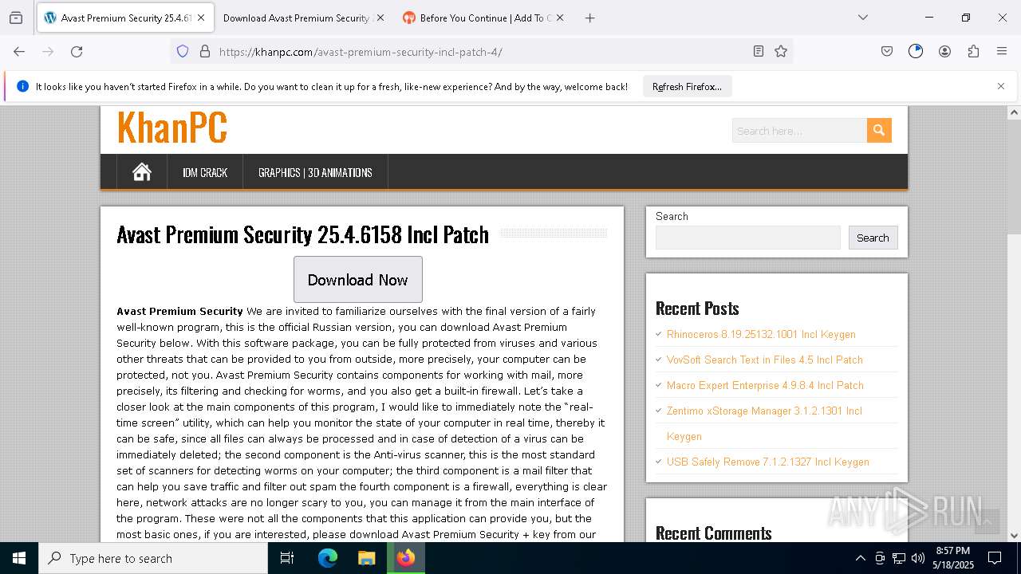Open Rhinoceros 8.19.25132.1001 Incl Keygen post
1021x574 pixels.
(x=761, y=334)
